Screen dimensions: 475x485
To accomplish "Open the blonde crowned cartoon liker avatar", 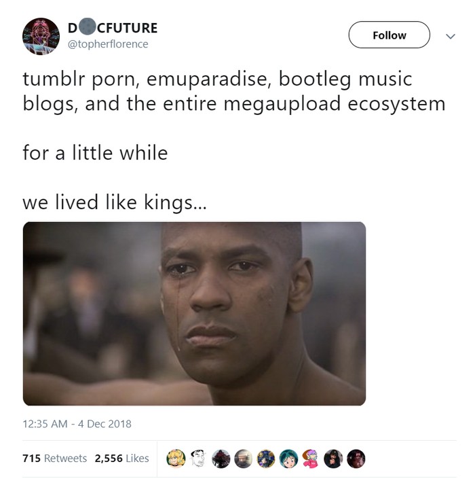I will pyautogui.click(x=176, y=459).
